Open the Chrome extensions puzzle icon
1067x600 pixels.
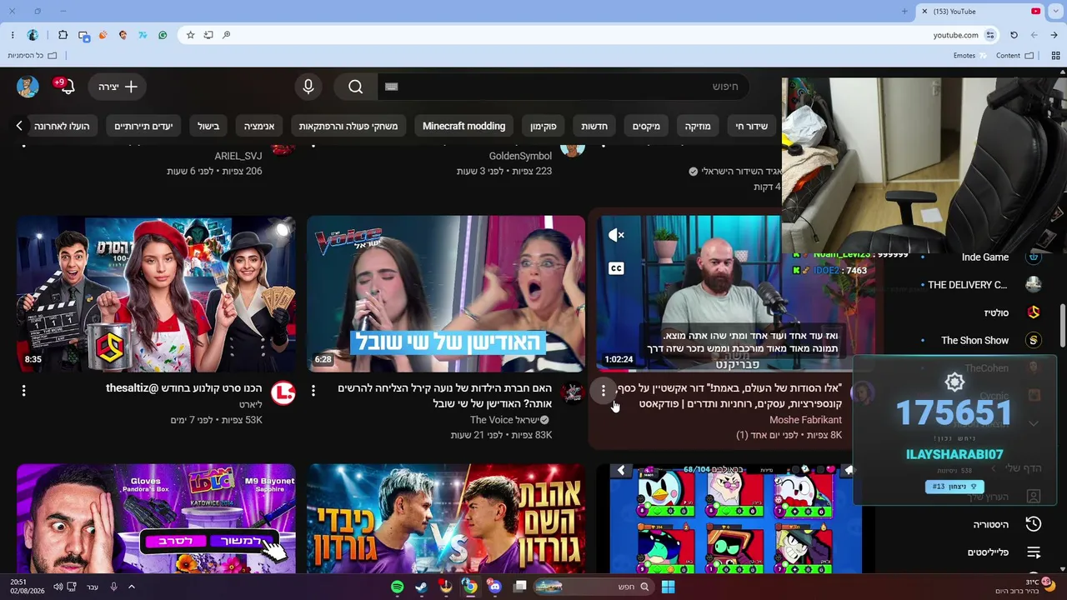click(x=63, y=35)
